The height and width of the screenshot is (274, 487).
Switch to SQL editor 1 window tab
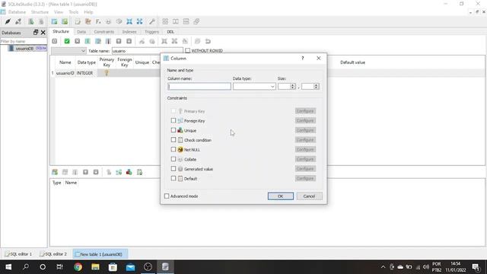18,253
